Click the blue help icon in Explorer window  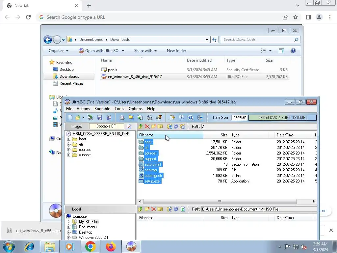click(x=293, y=50)
